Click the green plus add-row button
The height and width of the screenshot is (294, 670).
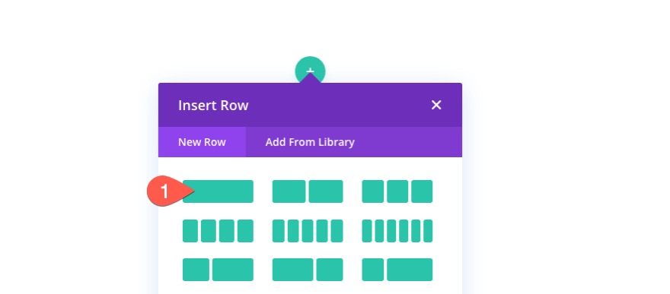[310, 70]
